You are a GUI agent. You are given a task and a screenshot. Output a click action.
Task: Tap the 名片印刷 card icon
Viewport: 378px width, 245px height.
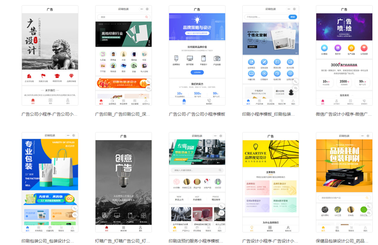tap(290, 62)
